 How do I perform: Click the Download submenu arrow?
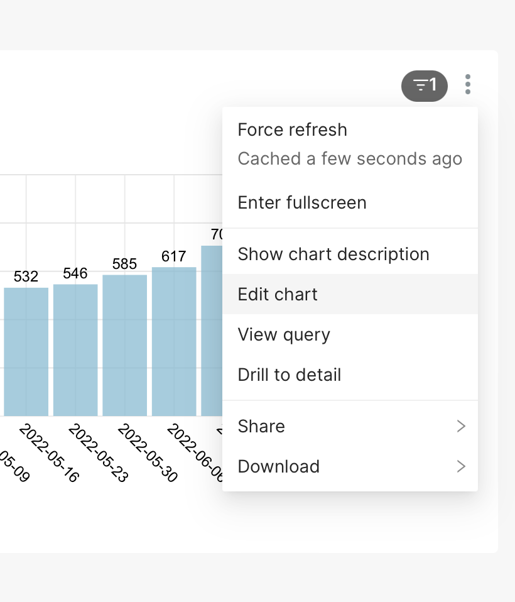tap(462, 466)
